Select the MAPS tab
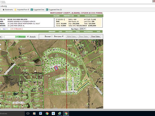The height and width of the screenshot is (116, 155). [x=98, y=31]
